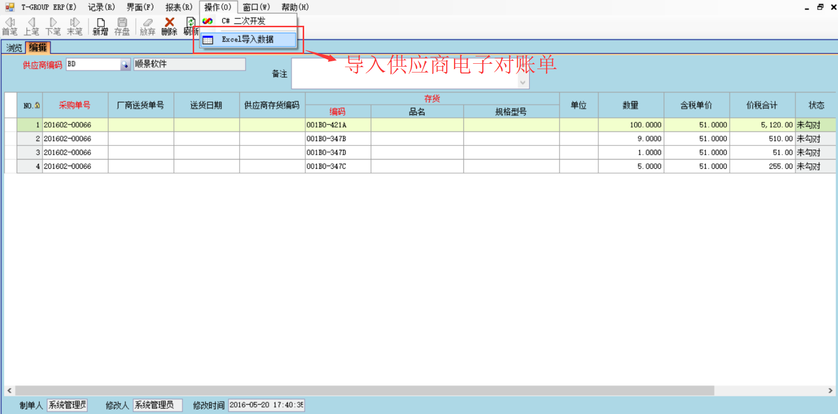
Task: Click 品名 column header
Action: point(417,111)
